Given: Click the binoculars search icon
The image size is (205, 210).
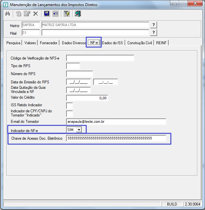Looking at the screenshot, I should coord(8,14).
